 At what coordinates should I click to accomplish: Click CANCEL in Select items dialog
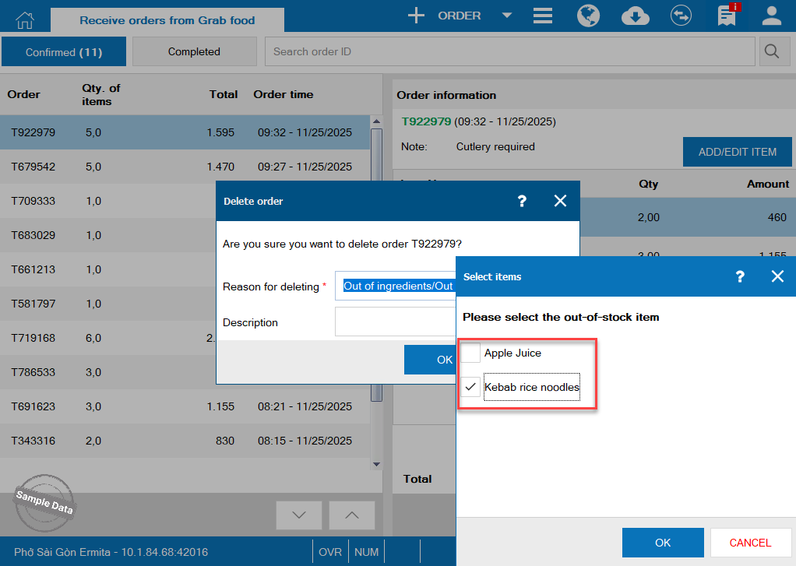pyautogui.click(x=749, y=543)
